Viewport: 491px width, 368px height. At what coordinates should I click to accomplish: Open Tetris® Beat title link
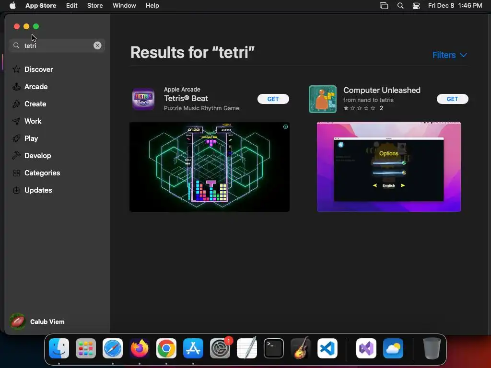click(x=186, y=98)
